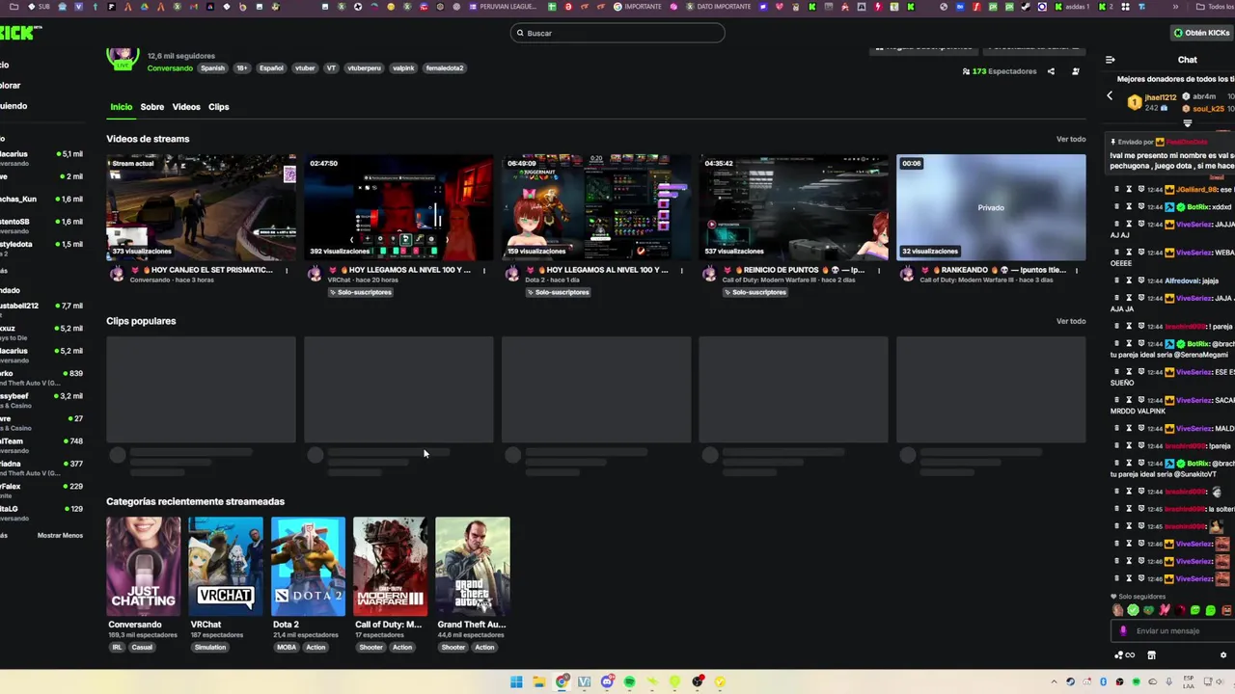Collapse the chat panel icon
Viewport: 1235px width, 694px height.
coord(1111,60)
